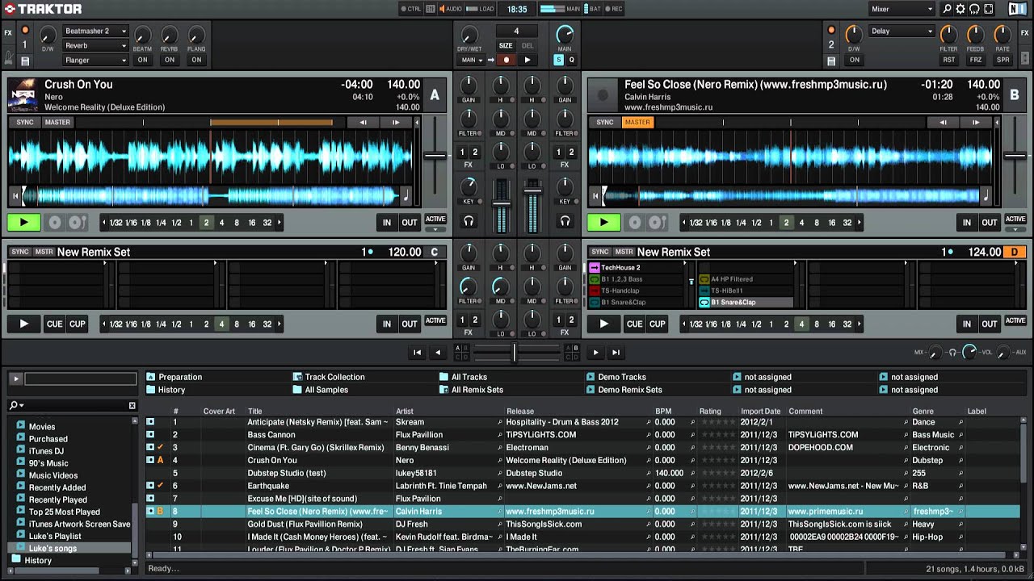Image resolution: width=1034 pixels, height=581 pixels.
Task: Click browser preview player play button
Action: pyautogui.click(x=15, y=378)
